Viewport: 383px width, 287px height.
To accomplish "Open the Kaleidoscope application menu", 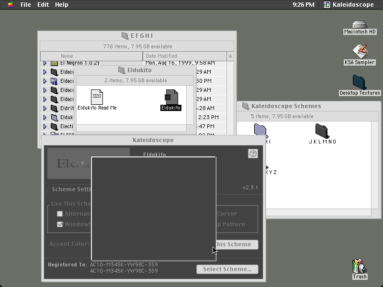I will (349, 5).
